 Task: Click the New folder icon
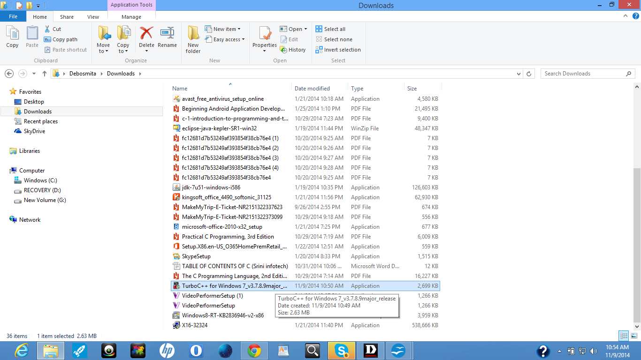pos(193,34)
